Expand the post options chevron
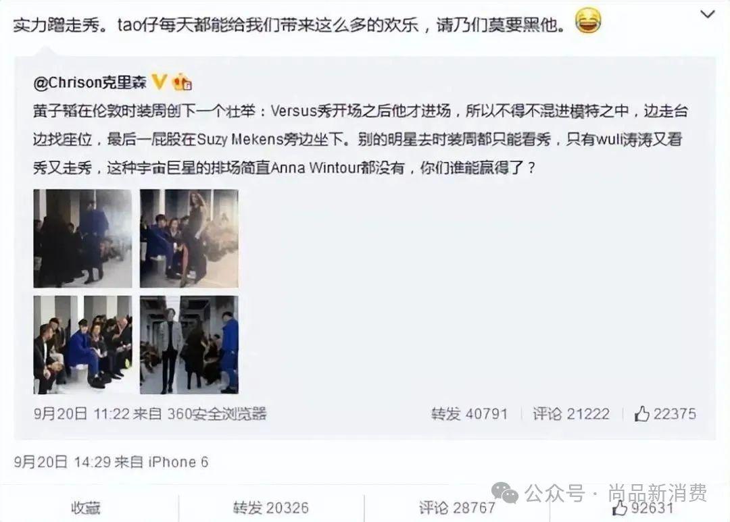This screenshot has width=730, height=522. point(707,14)
